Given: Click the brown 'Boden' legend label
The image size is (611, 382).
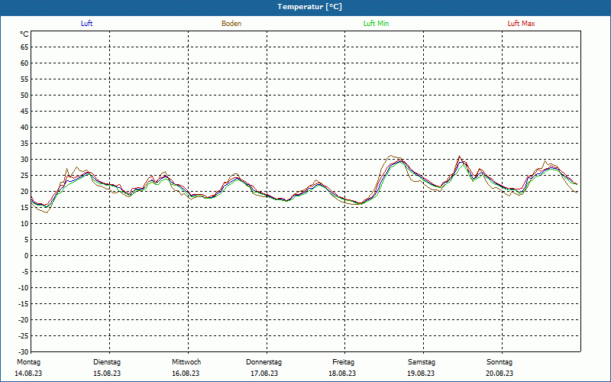Looking at the screenshot, I should pos(231,24).
